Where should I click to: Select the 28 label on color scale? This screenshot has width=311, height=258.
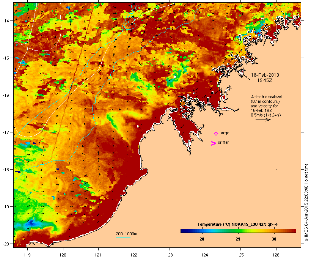click(x=202, y=239)
